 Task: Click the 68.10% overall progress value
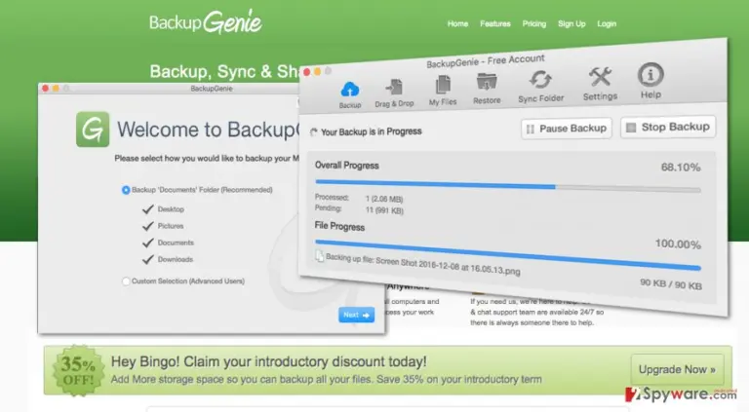tap(681, 168)
